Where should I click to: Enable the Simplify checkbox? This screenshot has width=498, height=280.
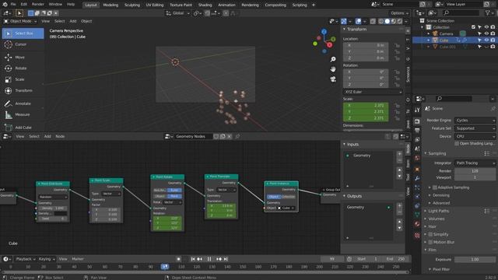[x=430, y=234]
